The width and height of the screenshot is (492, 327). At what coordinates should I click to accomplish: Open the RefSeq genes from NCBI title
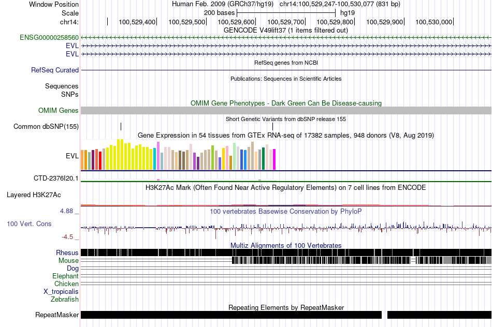point(286,63)
